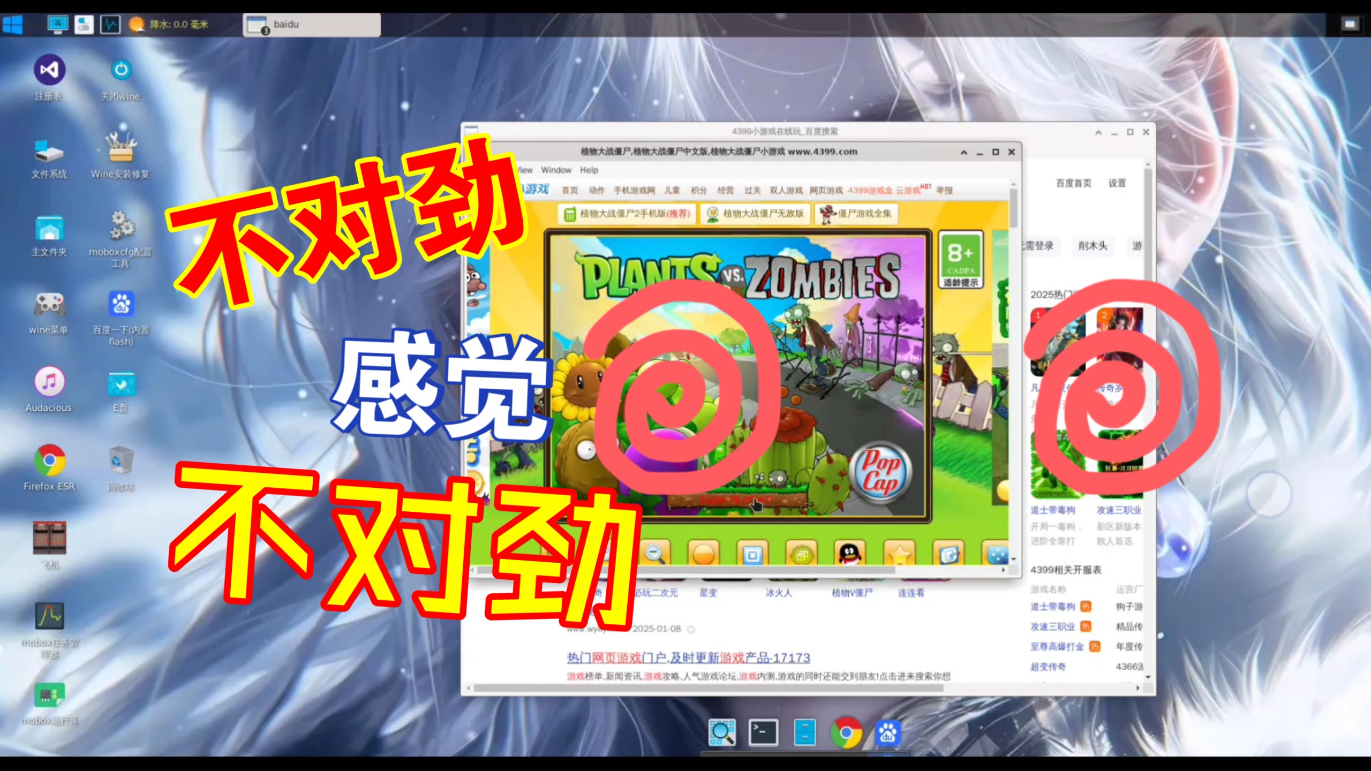Roll up the 4399 game window with the arrow
This screenshot has width=1371, height=771.
pos(964,153)
